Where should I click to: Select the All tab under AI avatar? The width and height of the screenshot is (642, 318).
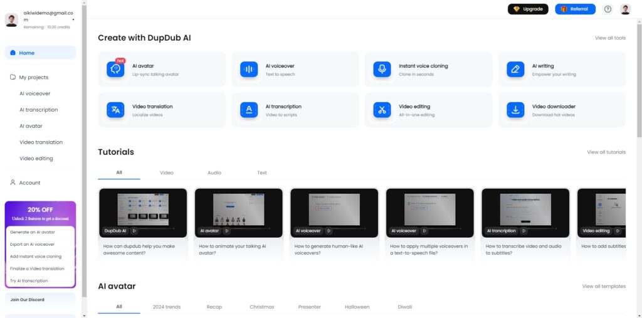118,307
